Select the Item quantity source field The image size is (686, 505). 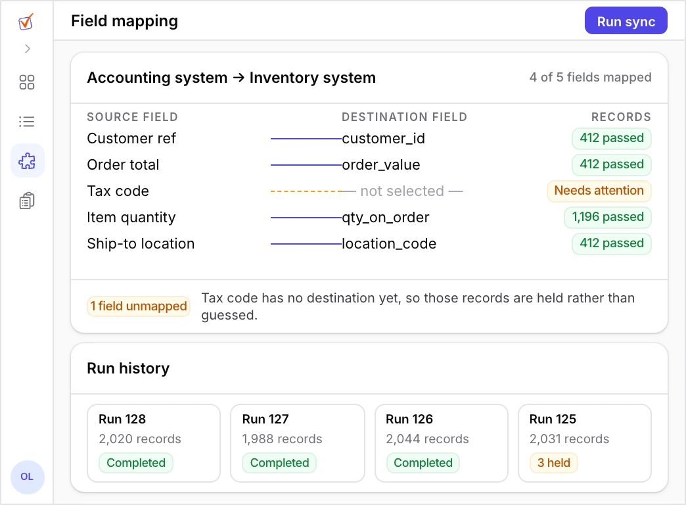(131, 217)
